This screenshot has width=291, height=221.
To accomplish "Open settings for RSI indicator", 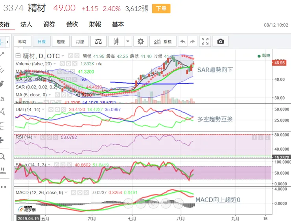I will tap(49, 137).
